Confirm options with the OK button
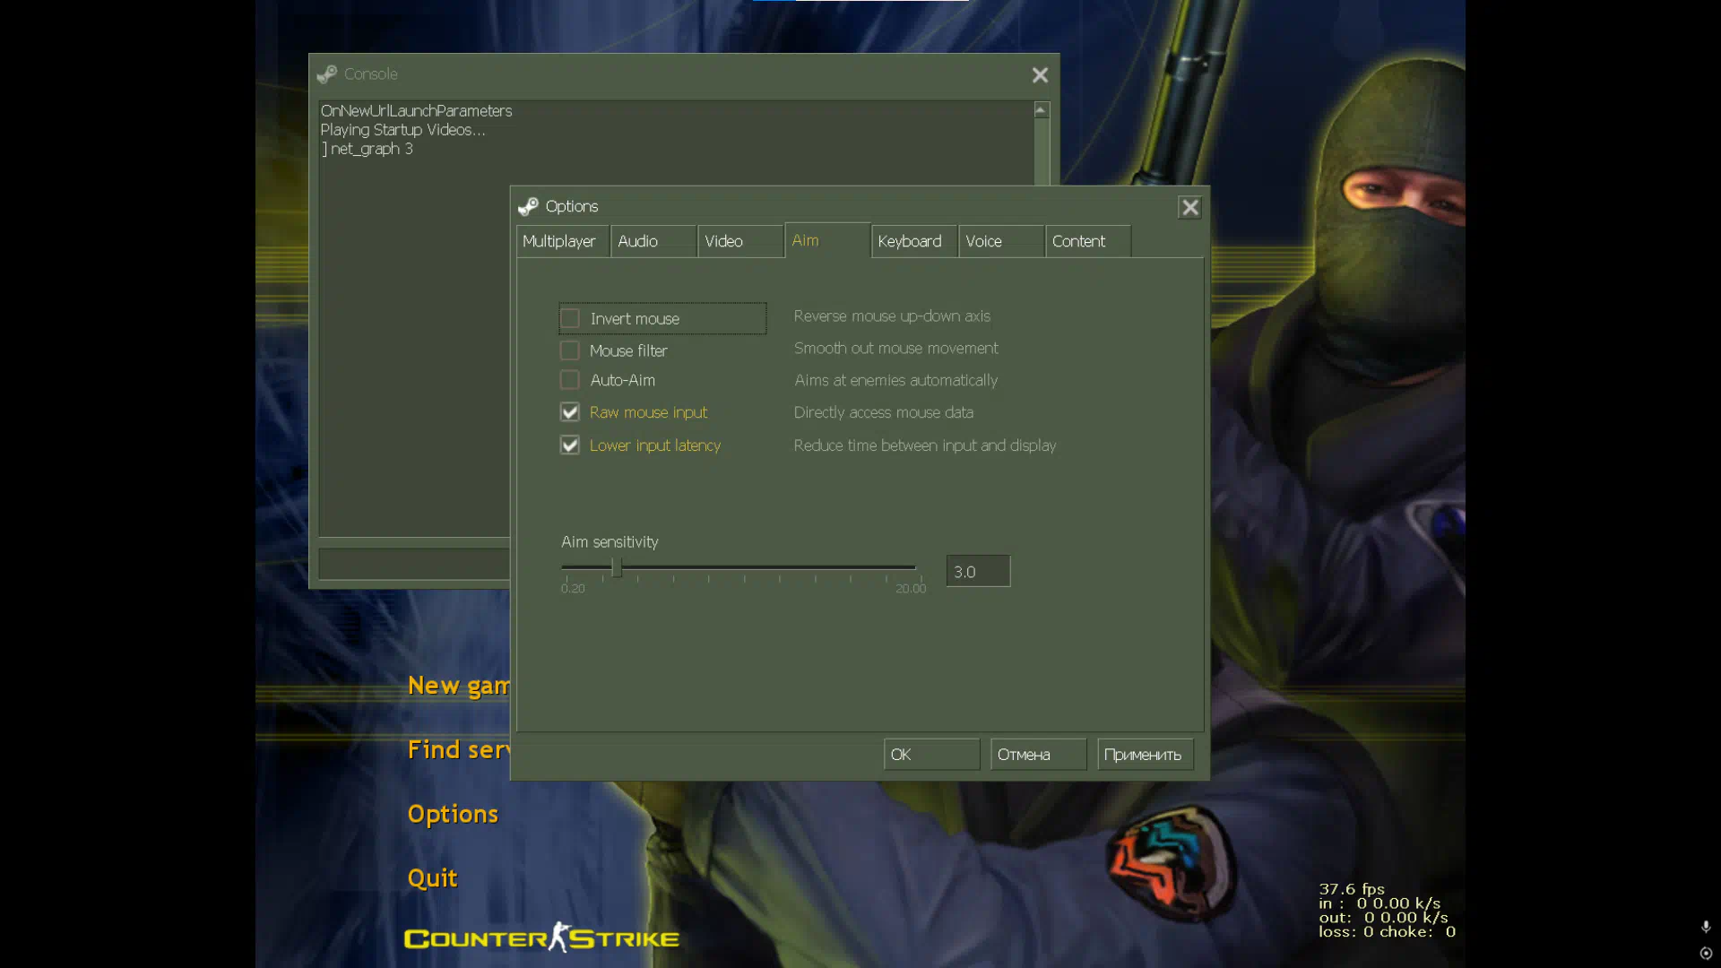 [x=931, y=755]
